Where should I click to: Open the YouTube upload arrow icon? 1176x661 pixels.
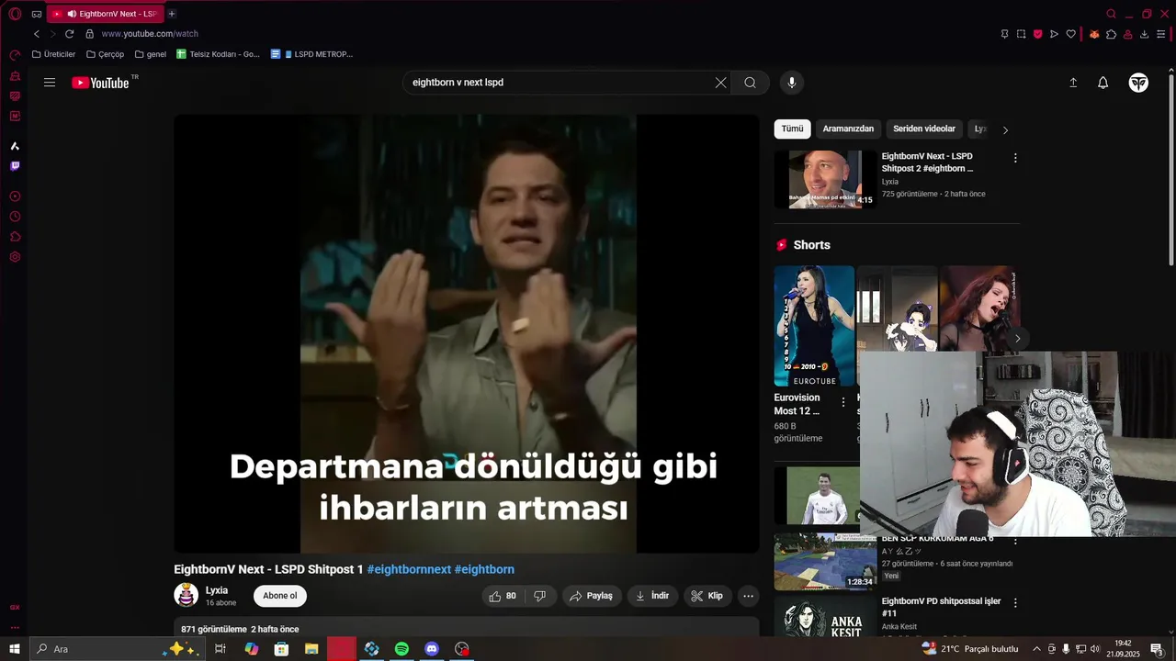click(1073, 83)
